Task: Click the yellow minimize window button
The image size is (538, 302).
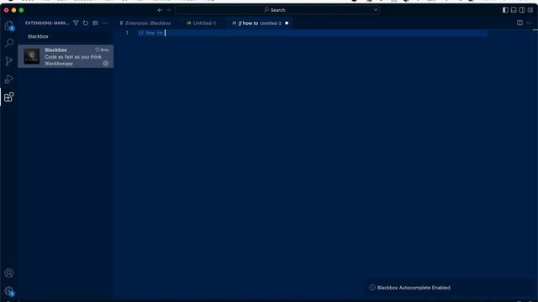Action: (x=13, y=10)
